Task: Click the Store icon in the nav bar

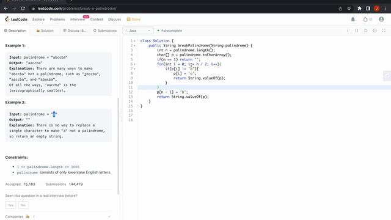Action: (128, 19)
